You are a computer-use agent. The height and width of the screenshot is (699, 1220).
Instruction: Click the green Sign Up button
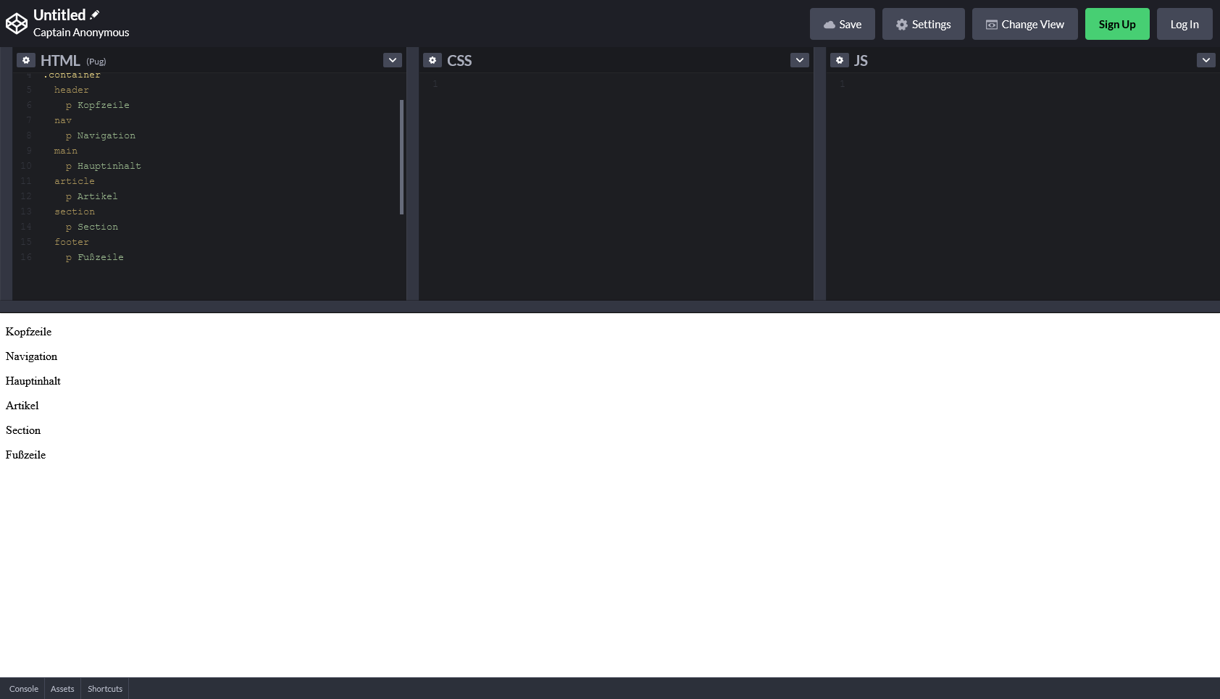pyautogui.click(x=1116, y=24)
